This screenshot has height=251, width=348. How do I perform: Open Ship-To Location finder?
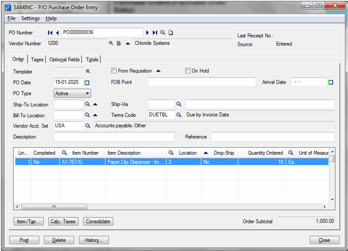(88, 104)
